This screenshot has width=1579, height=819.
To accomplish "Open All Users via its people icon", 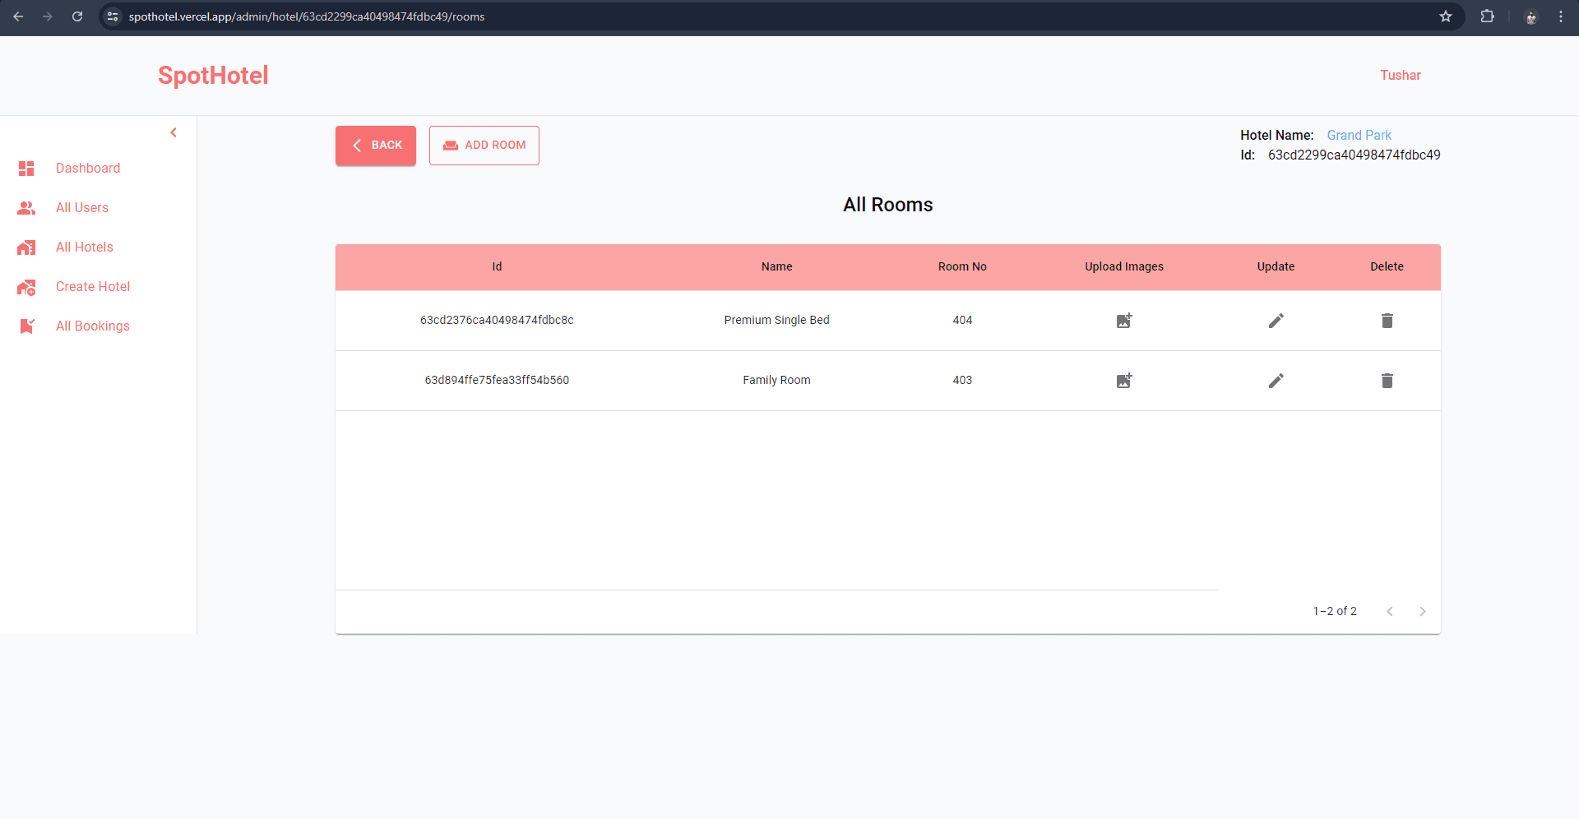I will [x=26, y=207].
